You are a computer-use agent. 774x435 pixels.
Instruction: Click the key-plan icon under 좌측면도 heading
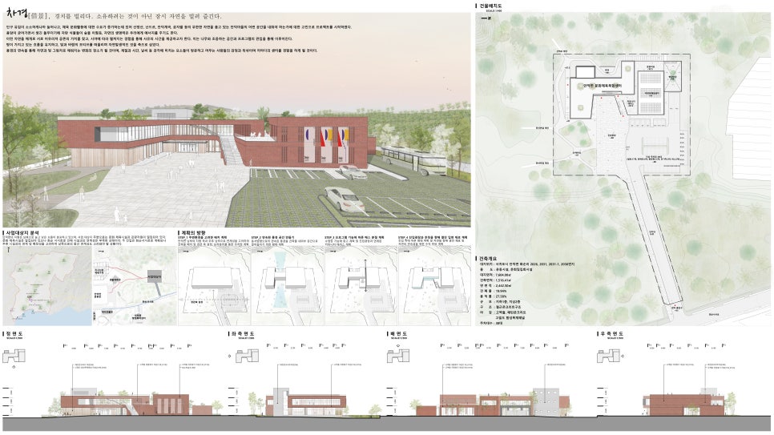pos(247,356)
